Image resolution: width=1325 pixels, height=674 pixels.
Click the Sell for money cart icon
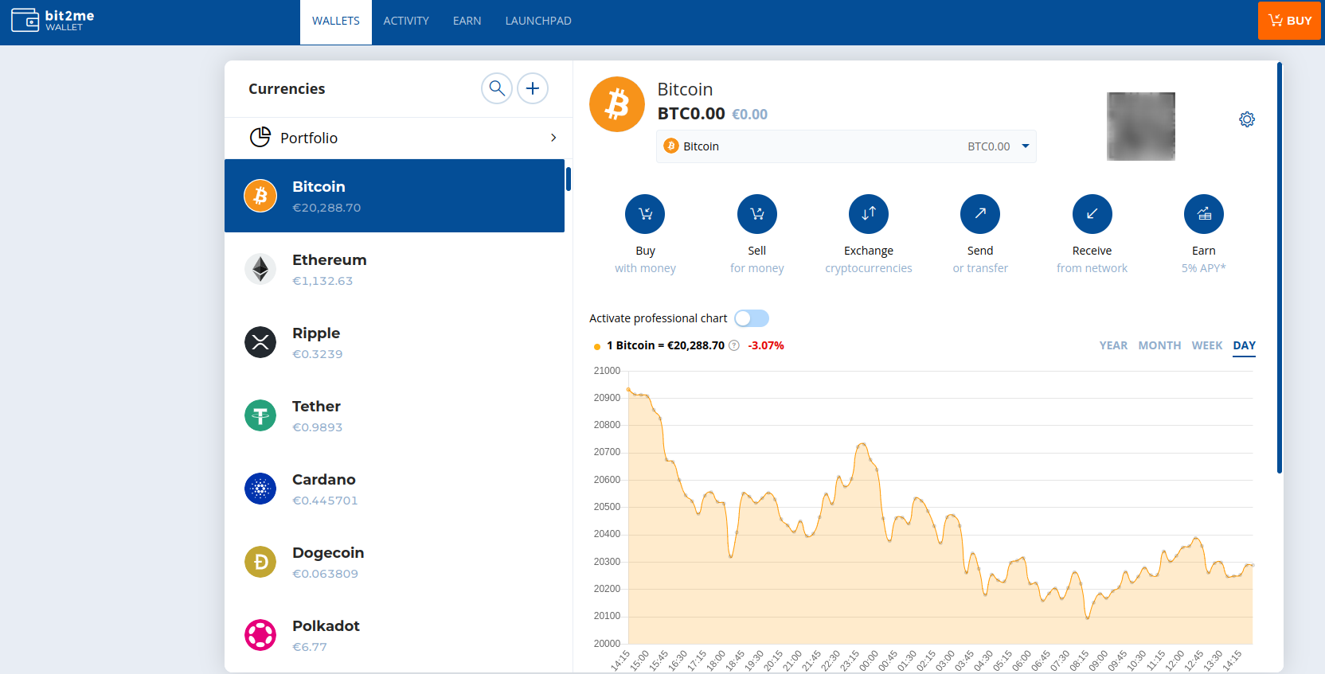tap(757, 214)
